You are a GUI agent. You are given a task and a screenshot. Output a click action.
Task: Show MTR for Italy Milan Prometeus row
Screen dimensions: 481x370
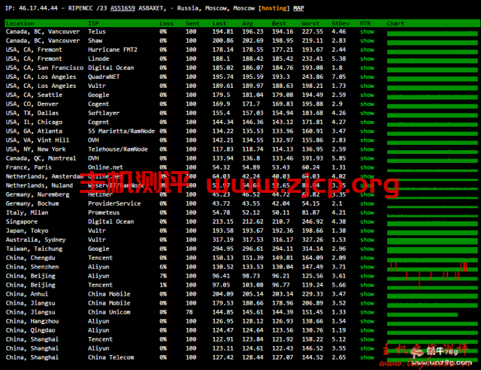[x=368, y=212]
